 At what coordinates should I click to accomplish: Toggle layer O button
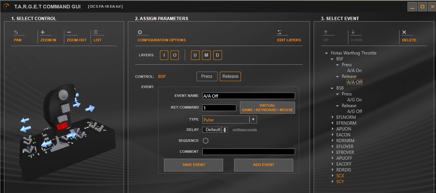(x=175, y=55)
